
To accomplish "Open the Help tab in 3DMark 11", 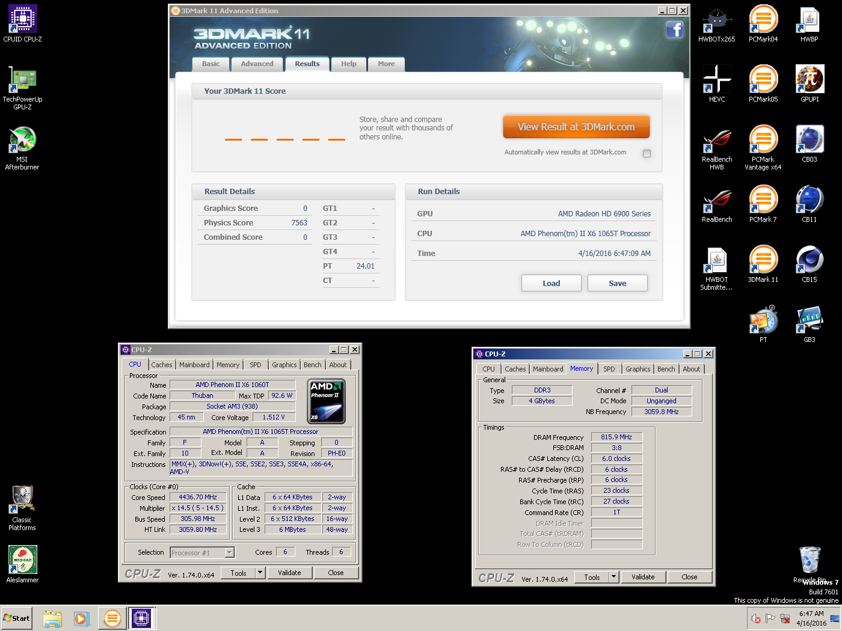I will pyautogui.click(x=349, y=64).
